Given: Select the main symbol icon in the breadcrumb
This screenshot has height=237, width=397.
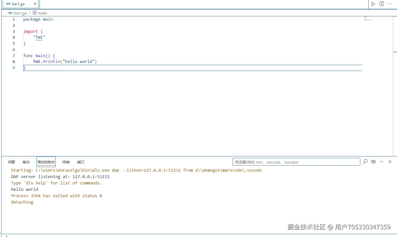Looking at the screenshot, I should click(35, 13).
